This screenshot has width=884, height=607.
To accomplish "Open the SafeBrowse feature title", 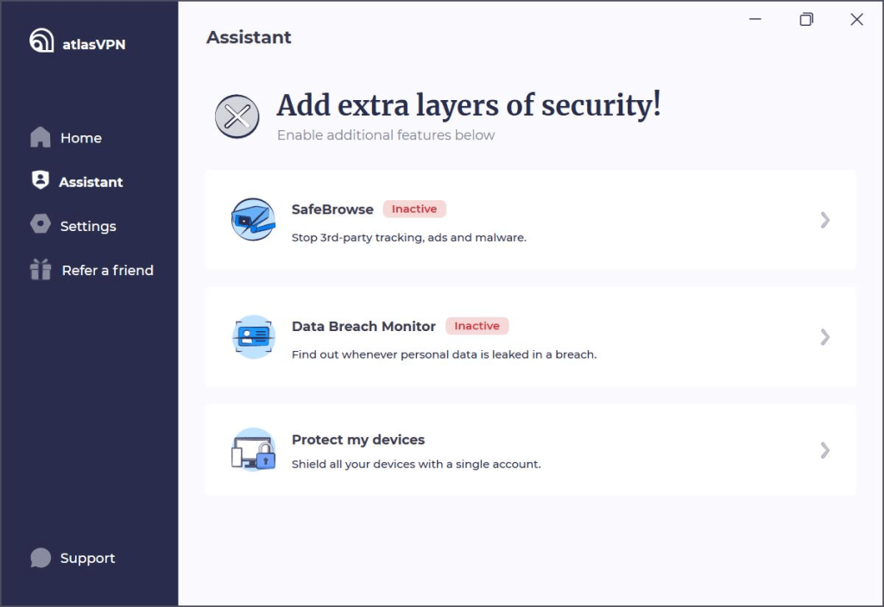I will pyautogui.click(x=332, y=210).
